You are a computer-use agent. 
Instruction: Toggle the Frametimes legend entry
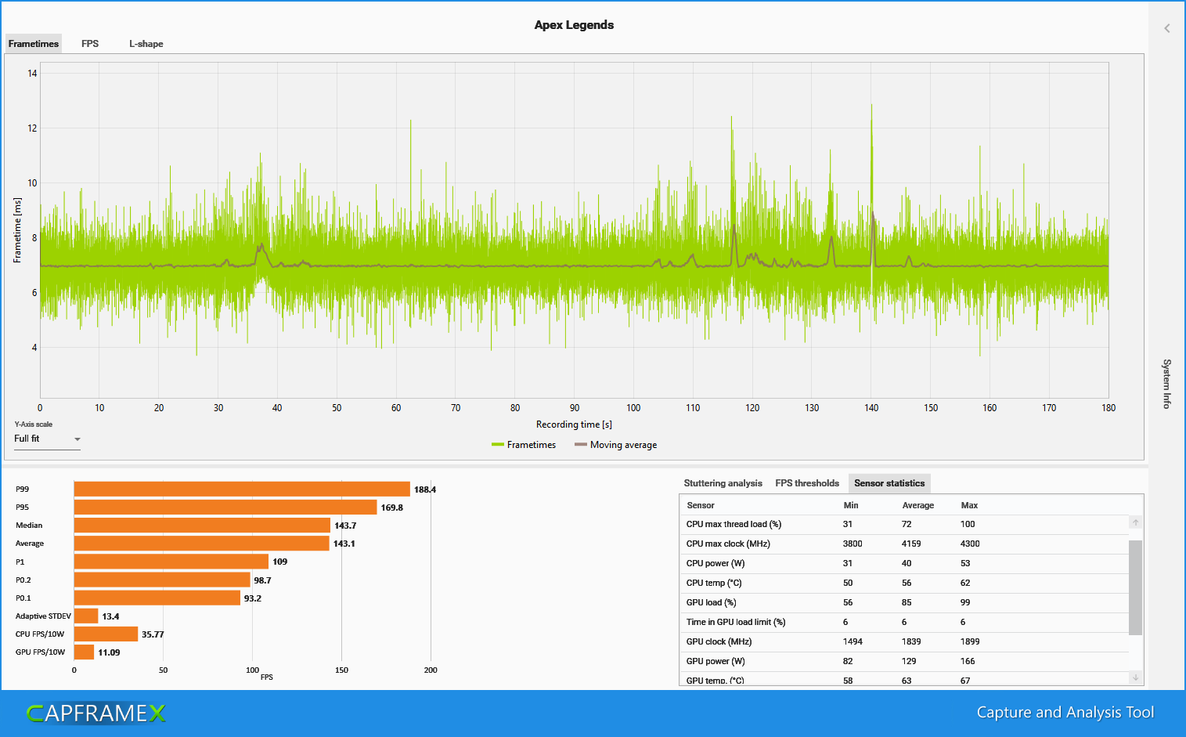click(524, 445)
